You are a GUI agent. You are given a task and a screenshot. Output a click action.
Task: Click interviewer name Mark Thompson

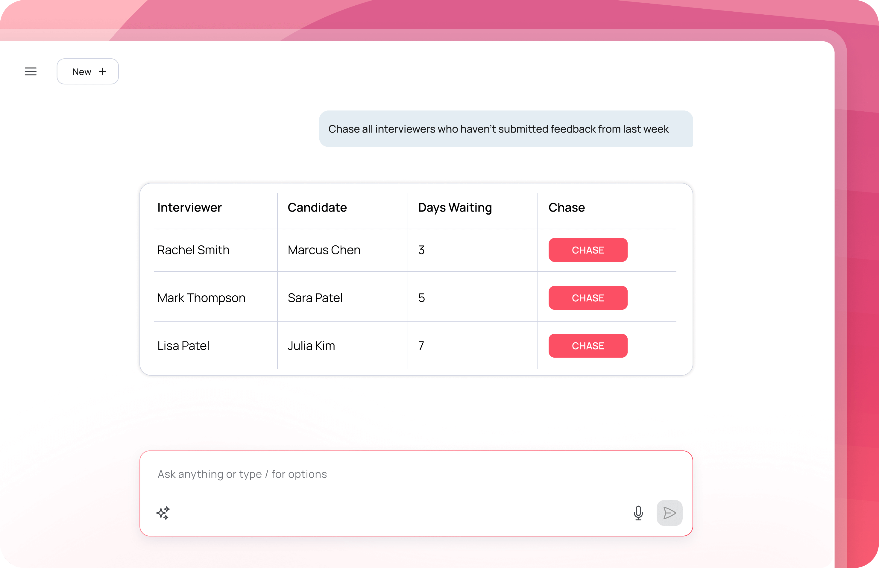click(201, 298)
